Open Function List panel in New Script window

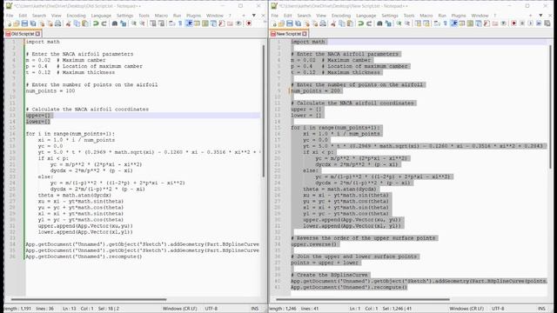(487, 23)
